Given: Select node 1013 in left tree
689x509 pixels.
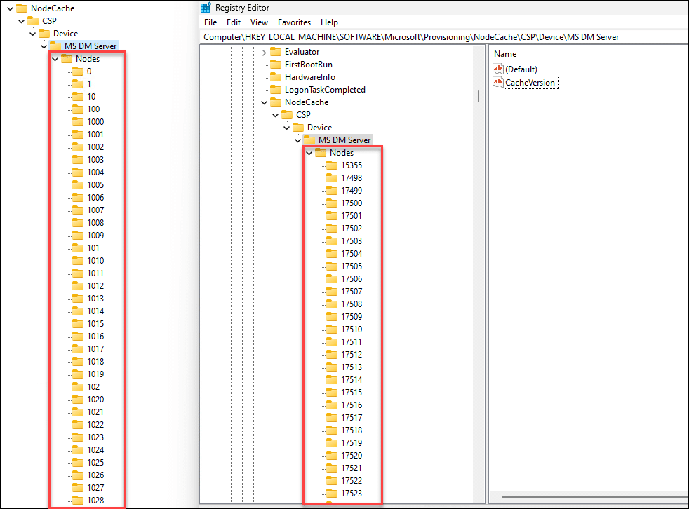Looking at the screenshot, I should 95,299.
